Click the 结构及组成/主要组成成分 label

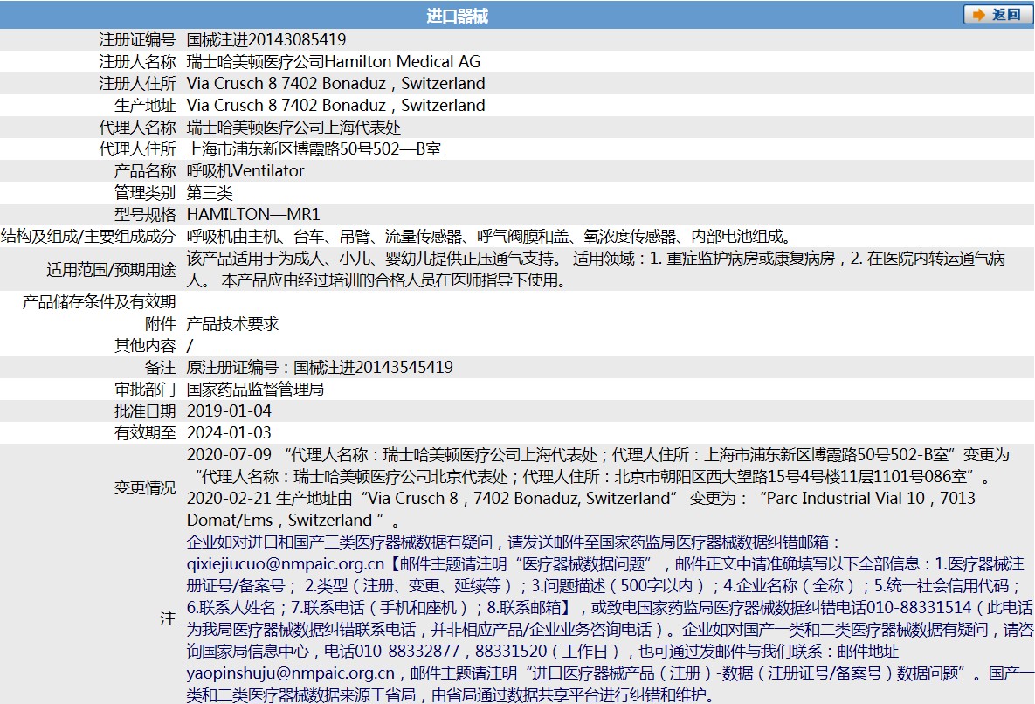click(88, 236)
